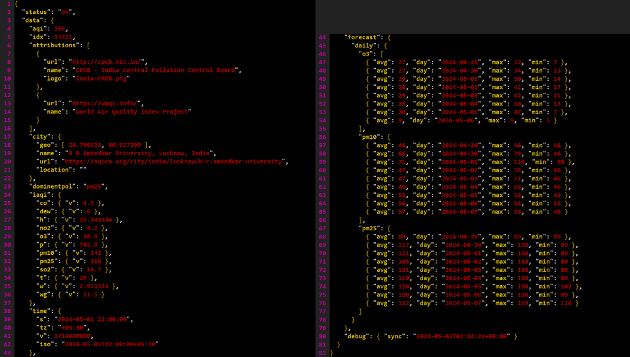This screenshot has height=357, width=630.
Task: Click the "2024-05-01 22:00:00" timestamp string
Action: [93, 320]
